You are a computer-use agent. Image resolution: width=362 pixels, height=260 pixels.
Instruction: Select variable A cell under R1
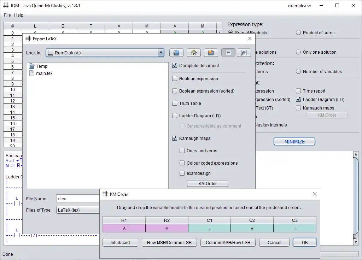pyautogui.click(x=124, y=229)
